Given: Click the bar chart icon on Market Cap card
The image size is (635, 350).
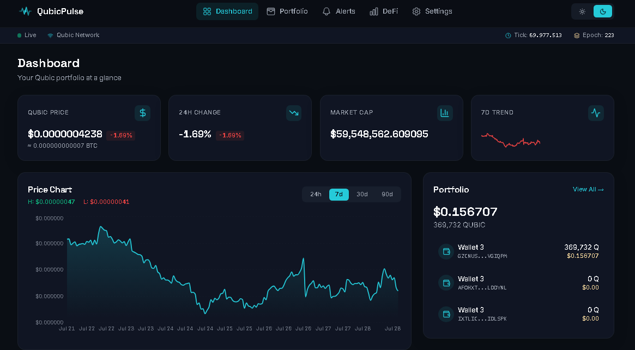Looking at the screenshot, I should click(445, 113).
